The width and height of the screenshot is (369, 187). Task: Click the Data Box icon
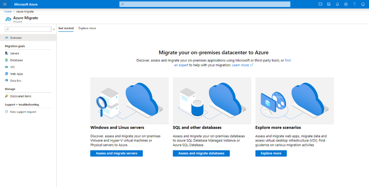coord(7,80)
